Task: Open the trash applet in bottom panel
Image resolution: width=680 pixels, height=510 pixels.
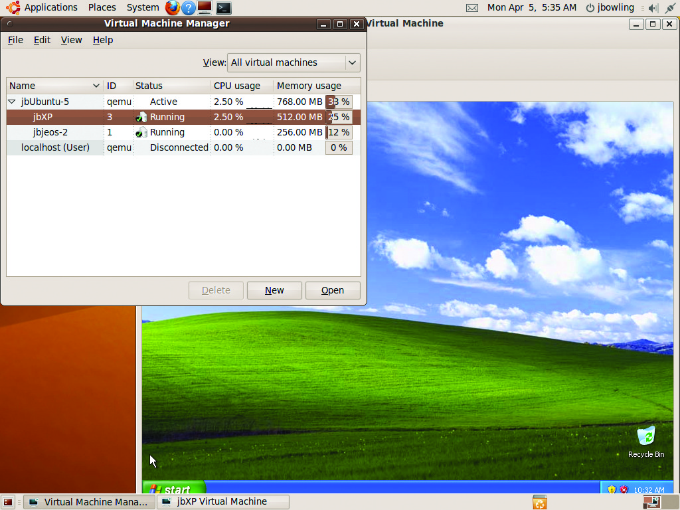Action: 539,502
